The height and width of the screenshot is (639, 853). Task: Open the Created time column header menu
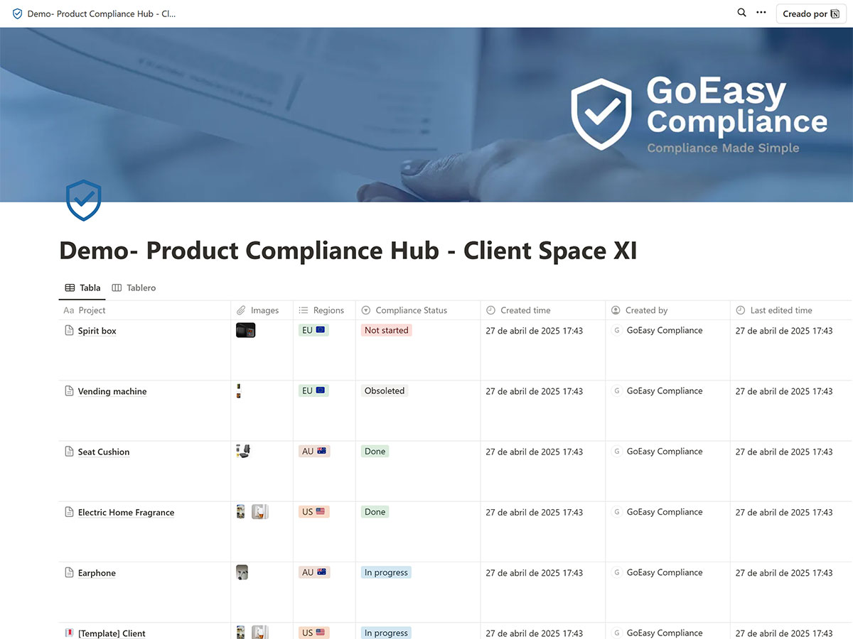(x=525, y=310)
